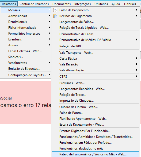The image size is (141, 157).
Task: Open the Utilitários menu
Action: [x=101, y=4]
